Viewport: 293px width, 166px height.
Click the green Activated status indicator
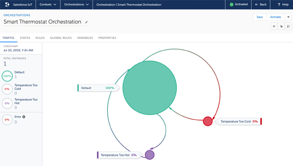[232, 5]
